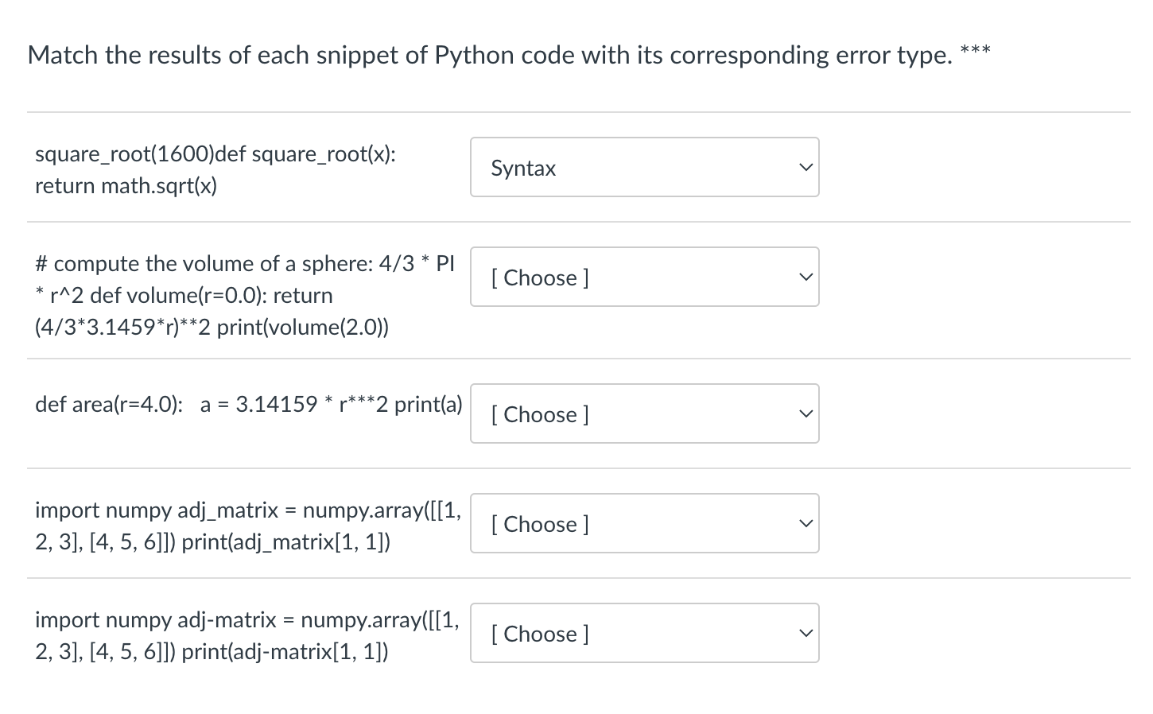Open the answer dropdown for the adj-matrix snippet

(x=644, y=634)
